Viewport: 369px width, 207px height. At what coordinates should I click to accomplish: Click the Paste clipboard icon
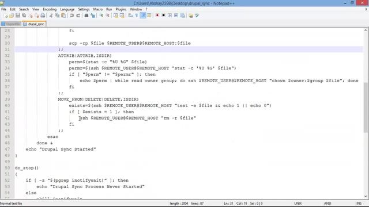pos(63,16)
